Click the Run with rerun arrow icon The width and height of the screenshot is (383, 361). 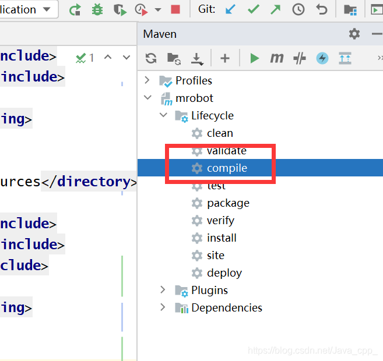coord(75,10)
